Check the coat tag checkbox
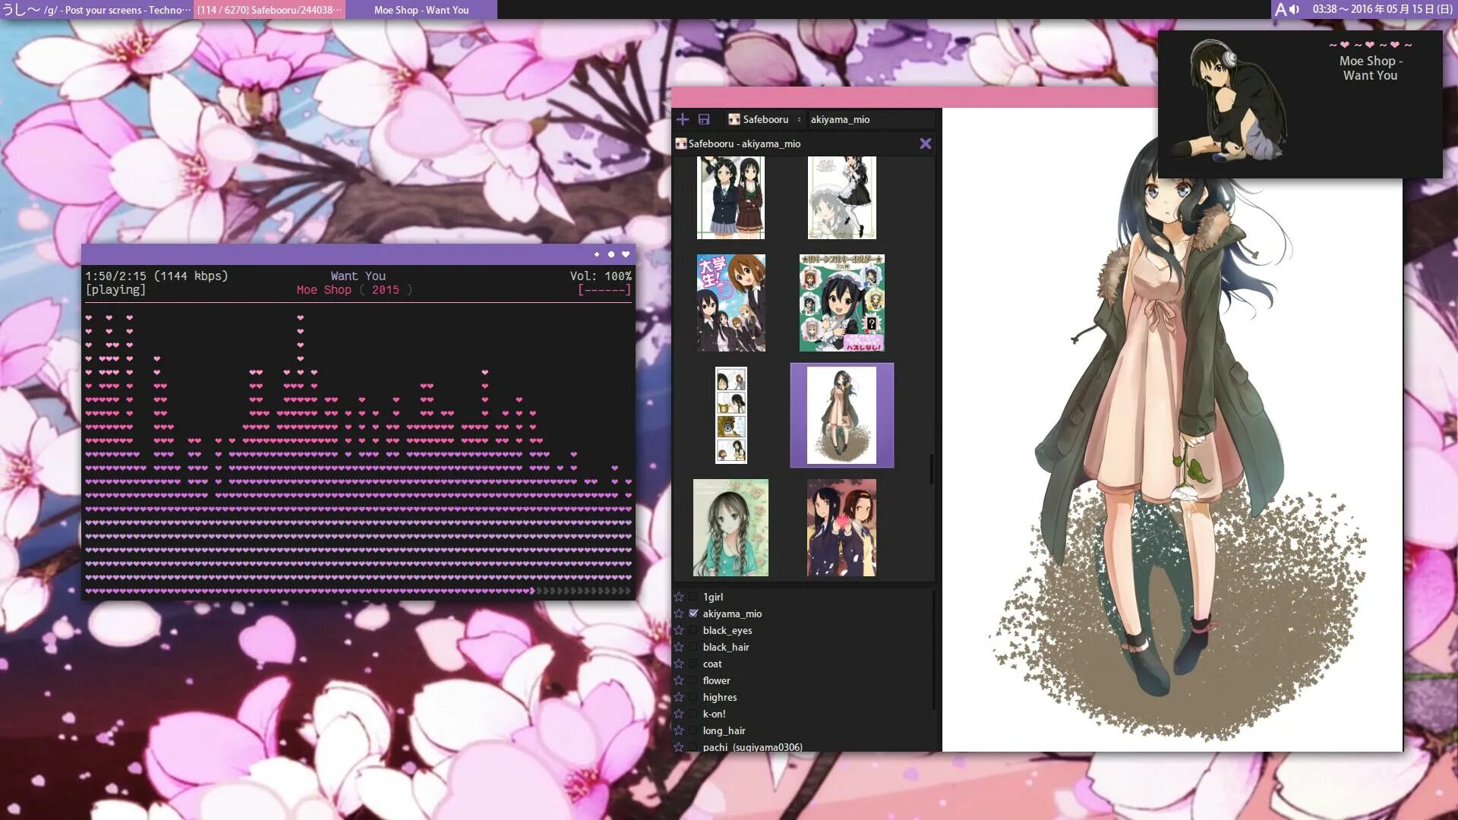The width and height of the screenshot is (1458, 820). pyautogui.click(x=693, y=664)
